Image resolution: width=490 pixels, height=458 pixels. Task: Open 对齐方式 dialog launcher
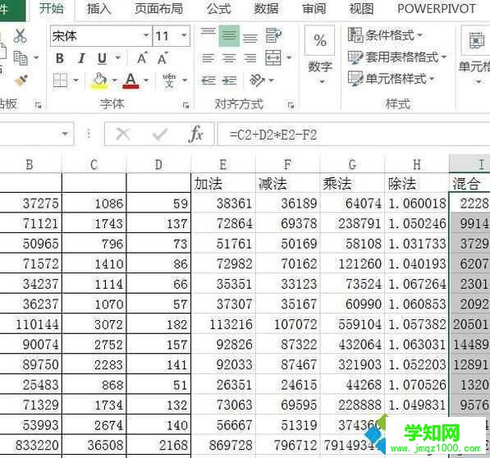(x=291, y=106)
